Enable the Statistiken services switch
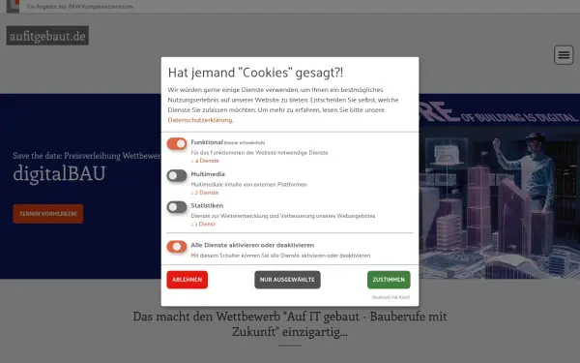The width and height of the screenshot is (580, 363). pyautogui.click(x=177, y=207)
